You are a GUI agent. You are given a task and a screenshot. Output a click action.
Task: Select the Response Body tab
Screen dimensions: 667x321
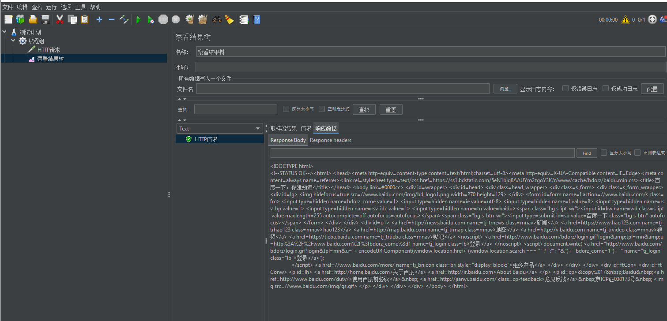click(x=288, y=140)
